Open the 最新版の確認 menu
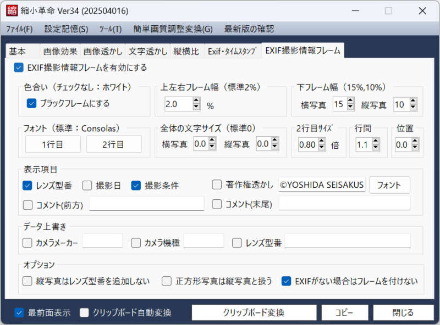This screenshot has height=325, width=440. pos(249,29)
